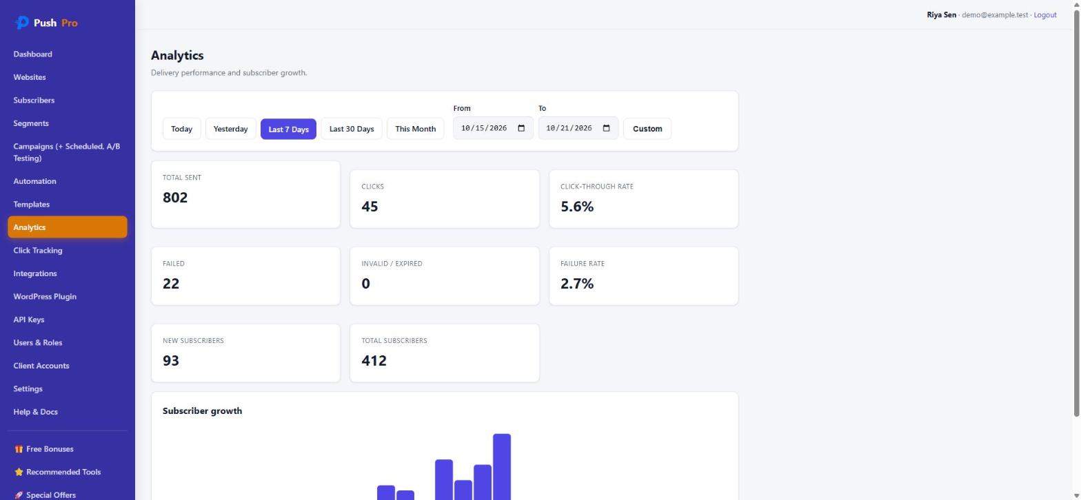Viewport: 1081px width, 500px height.
Task: Click Clicks value 45
Action: pos(370,207)
